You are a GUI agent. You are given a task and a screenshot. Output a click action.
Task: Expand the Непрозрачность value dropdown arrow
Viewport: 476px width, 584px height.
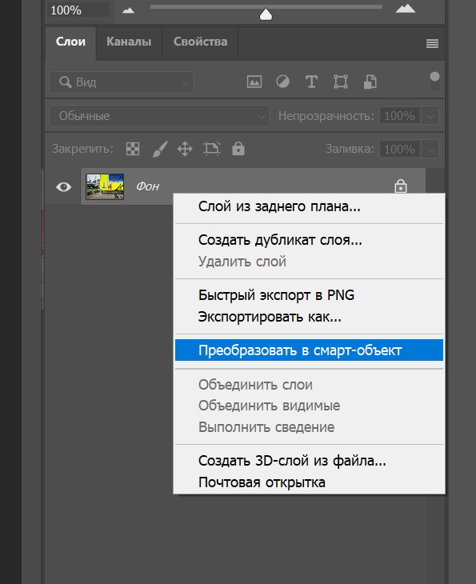430,117
